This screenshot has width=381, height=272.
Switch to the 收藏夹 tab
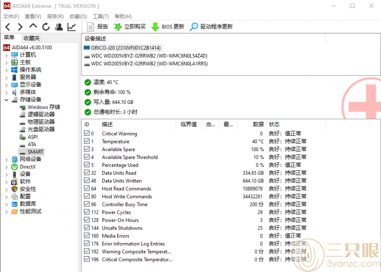[31, 38]
